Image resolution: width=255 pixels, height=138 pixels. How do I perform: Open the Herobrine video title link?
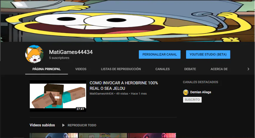pyautogui.click(x=124, y=86)
